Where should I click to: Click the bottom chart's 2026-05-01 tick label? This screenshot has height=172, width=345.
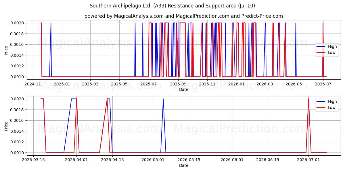tap(153, 160)
